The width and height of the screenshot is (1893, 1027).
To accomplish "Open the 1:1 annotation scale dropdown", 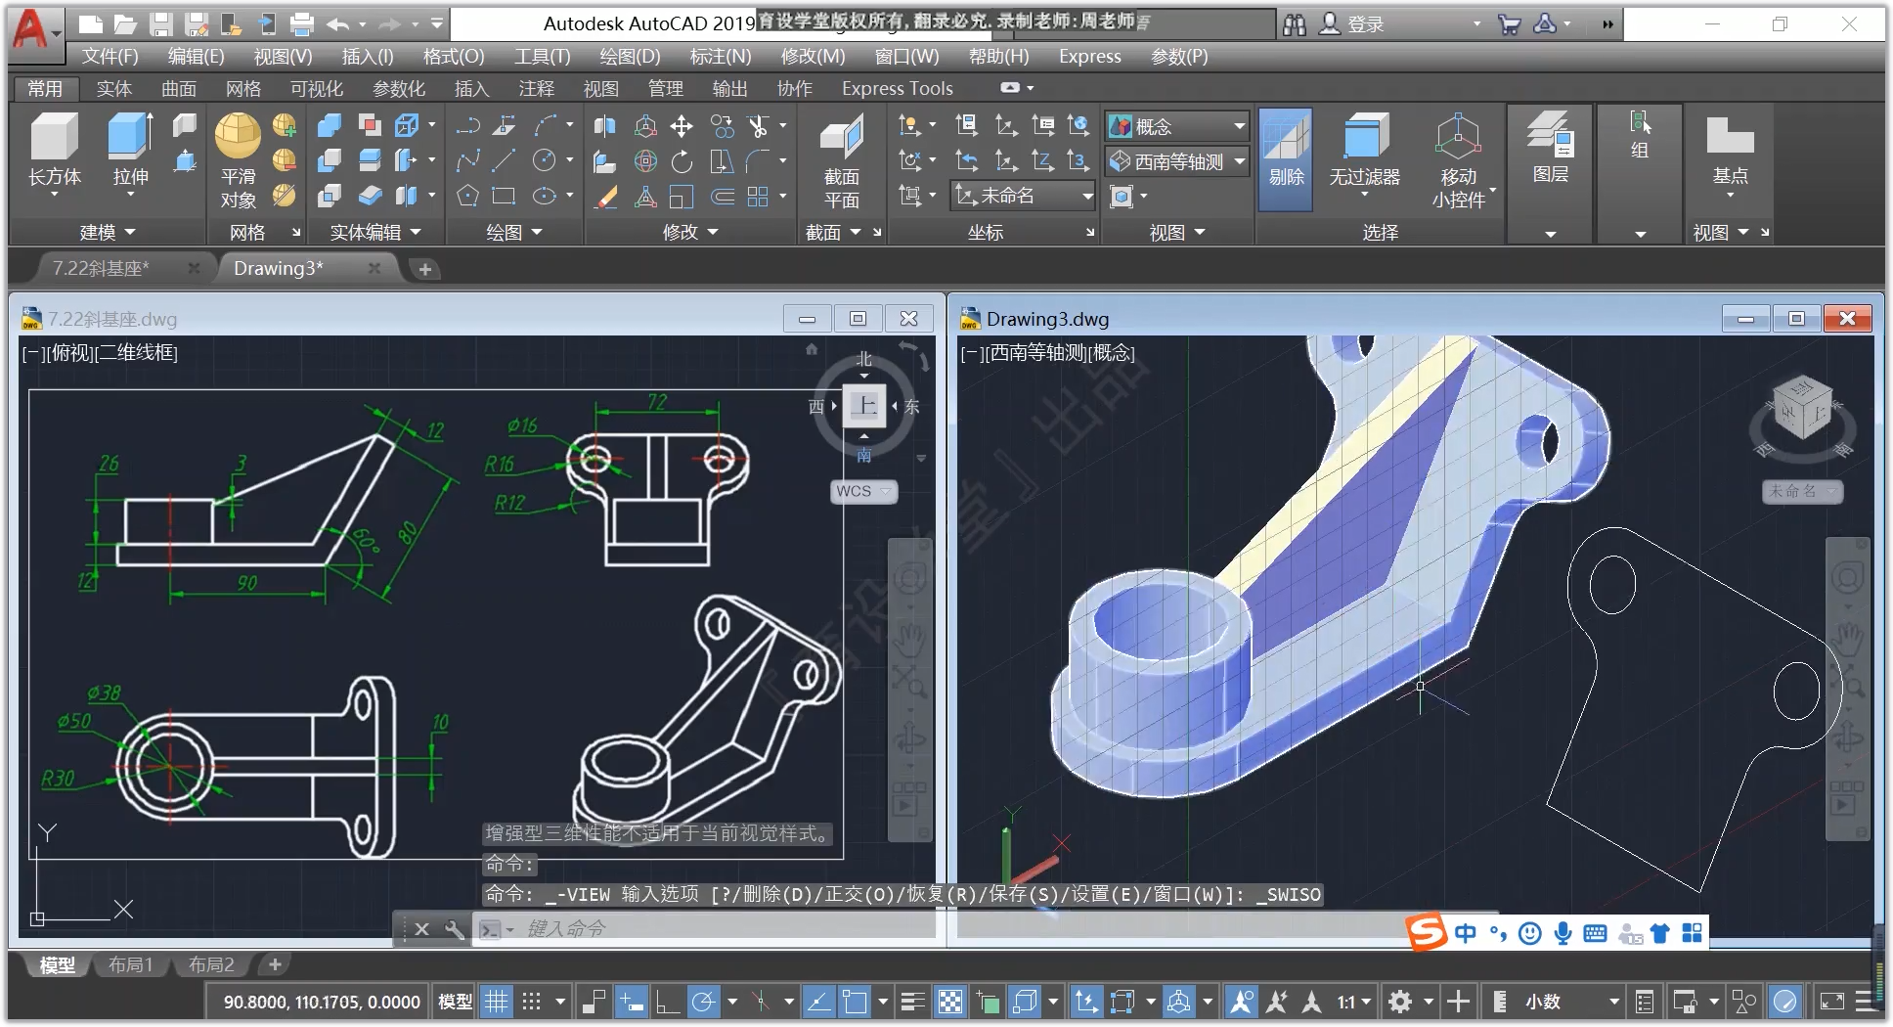I will click(1354, 1002).
